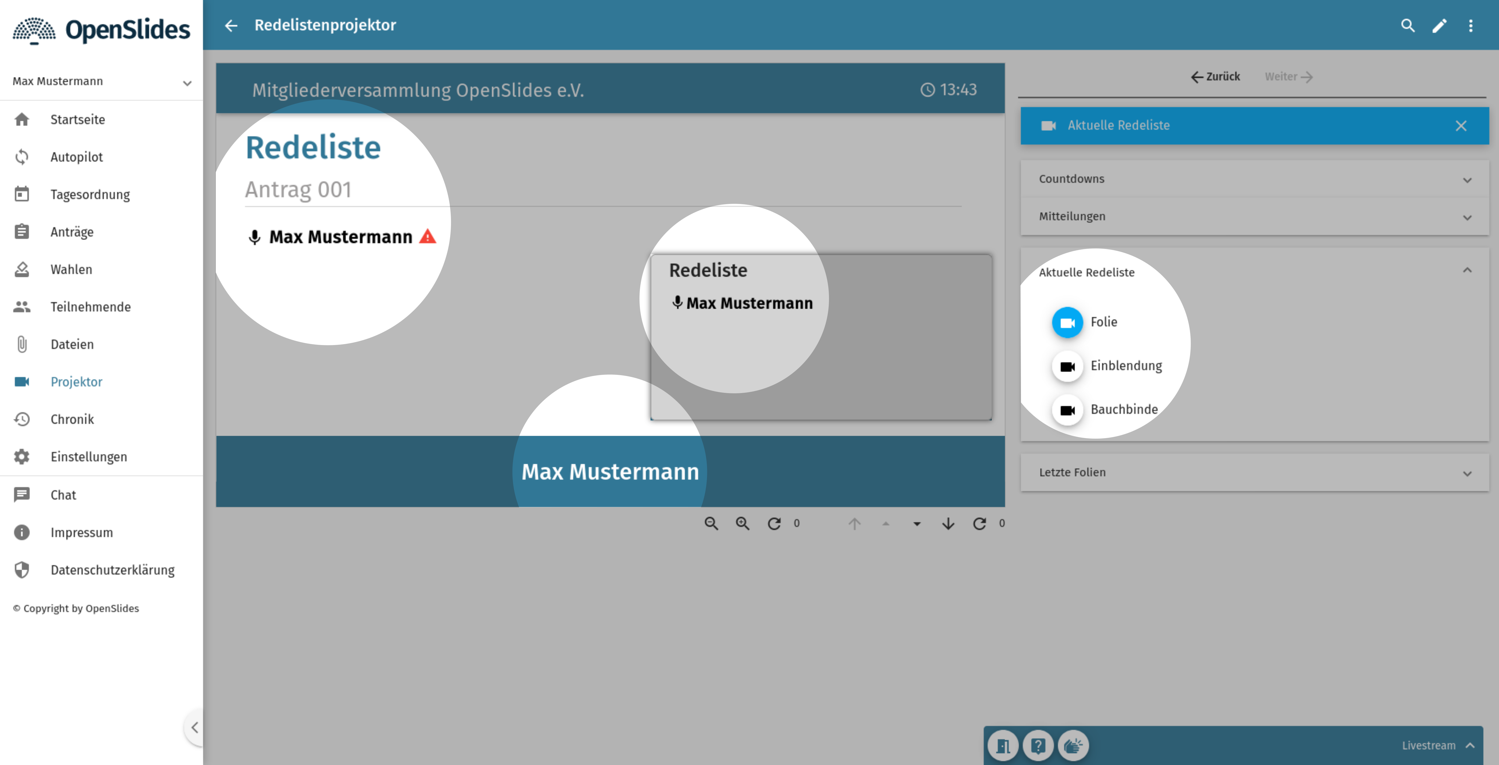This screenshot has width=1499, height=765.
Task: Open Chronik history
Action: point(102,419)
